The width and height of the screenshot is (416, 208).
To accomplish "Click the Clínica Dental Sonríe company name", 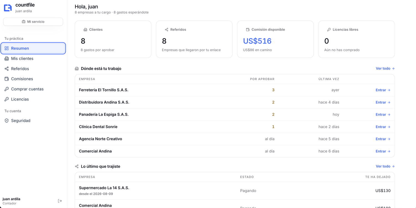I will pos(98,127).
